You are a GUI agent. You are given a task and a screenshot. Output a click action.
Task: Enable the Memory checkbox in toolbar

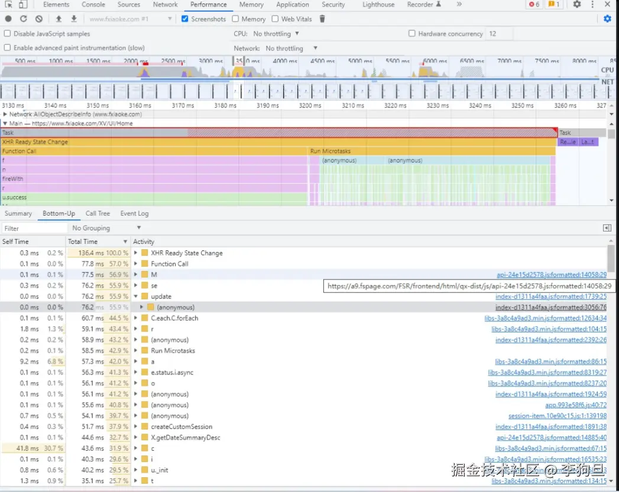pyautogui.click(x=235, y=19)
